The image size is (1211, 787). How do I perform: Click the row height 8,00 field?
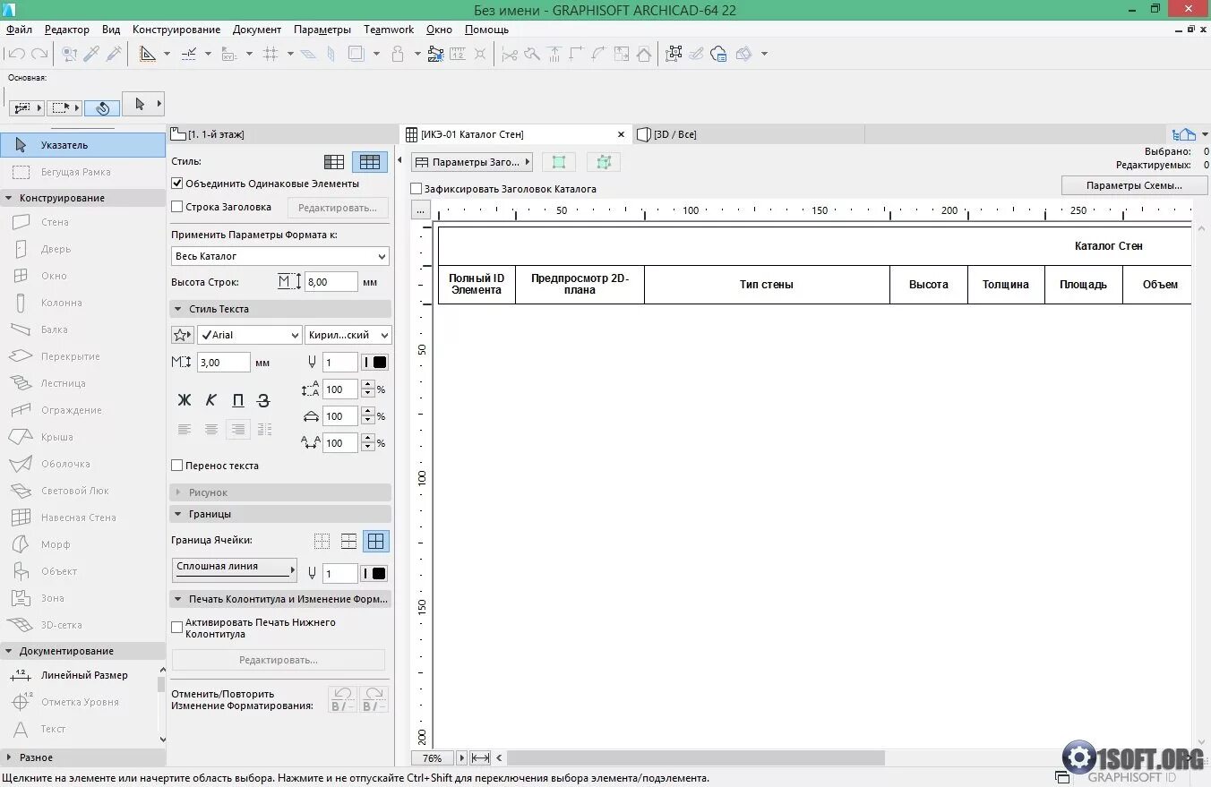coord(331,282)
